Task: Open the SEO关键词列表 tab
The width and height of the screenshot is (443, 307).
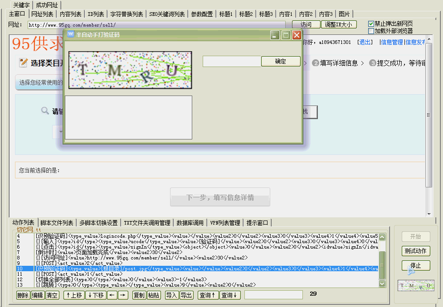Action: 167,14
